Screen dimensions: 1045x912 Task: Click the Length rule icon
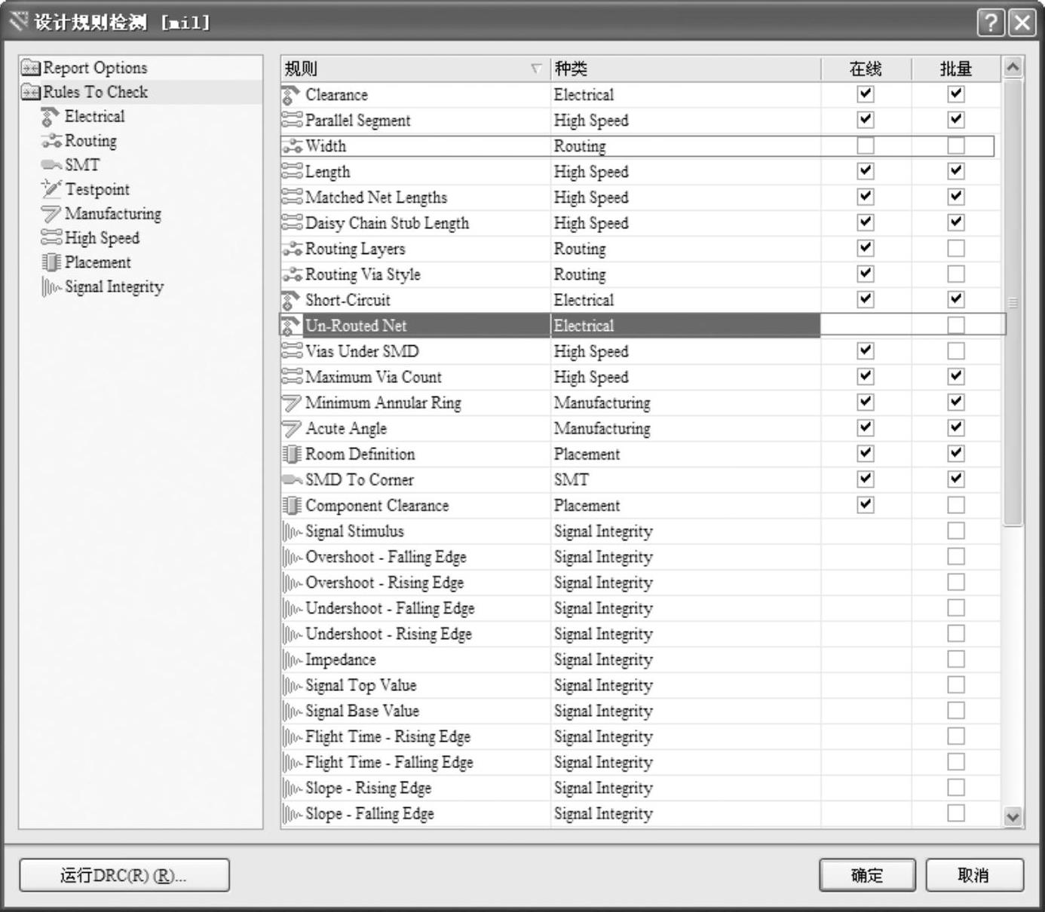tap(292, 172)
